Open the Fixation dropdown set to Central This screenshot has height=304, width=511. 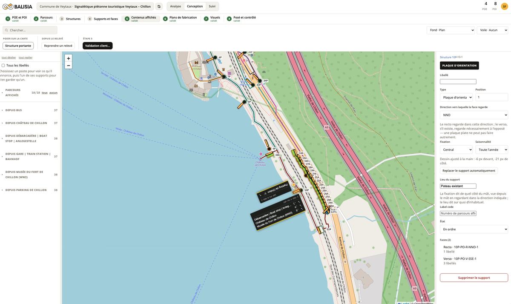point(456,150)
